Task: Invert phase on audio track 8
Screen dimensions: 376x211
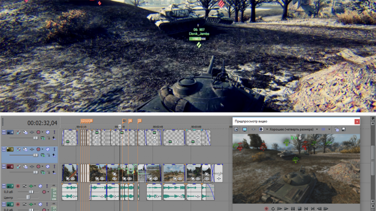Action: coord(25,205)
